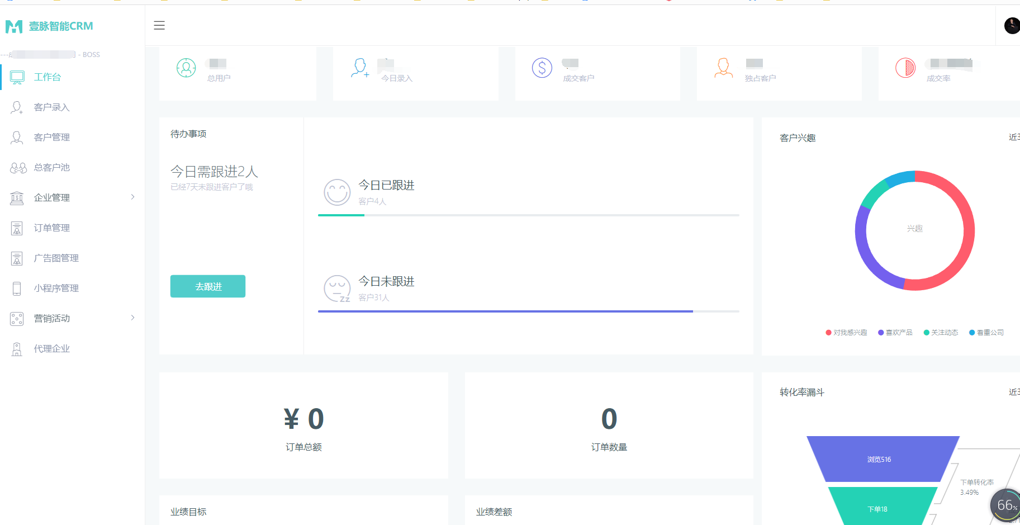
Task: Click the smiling face 今日已跟进 icon
Action: tap(337, 192)
